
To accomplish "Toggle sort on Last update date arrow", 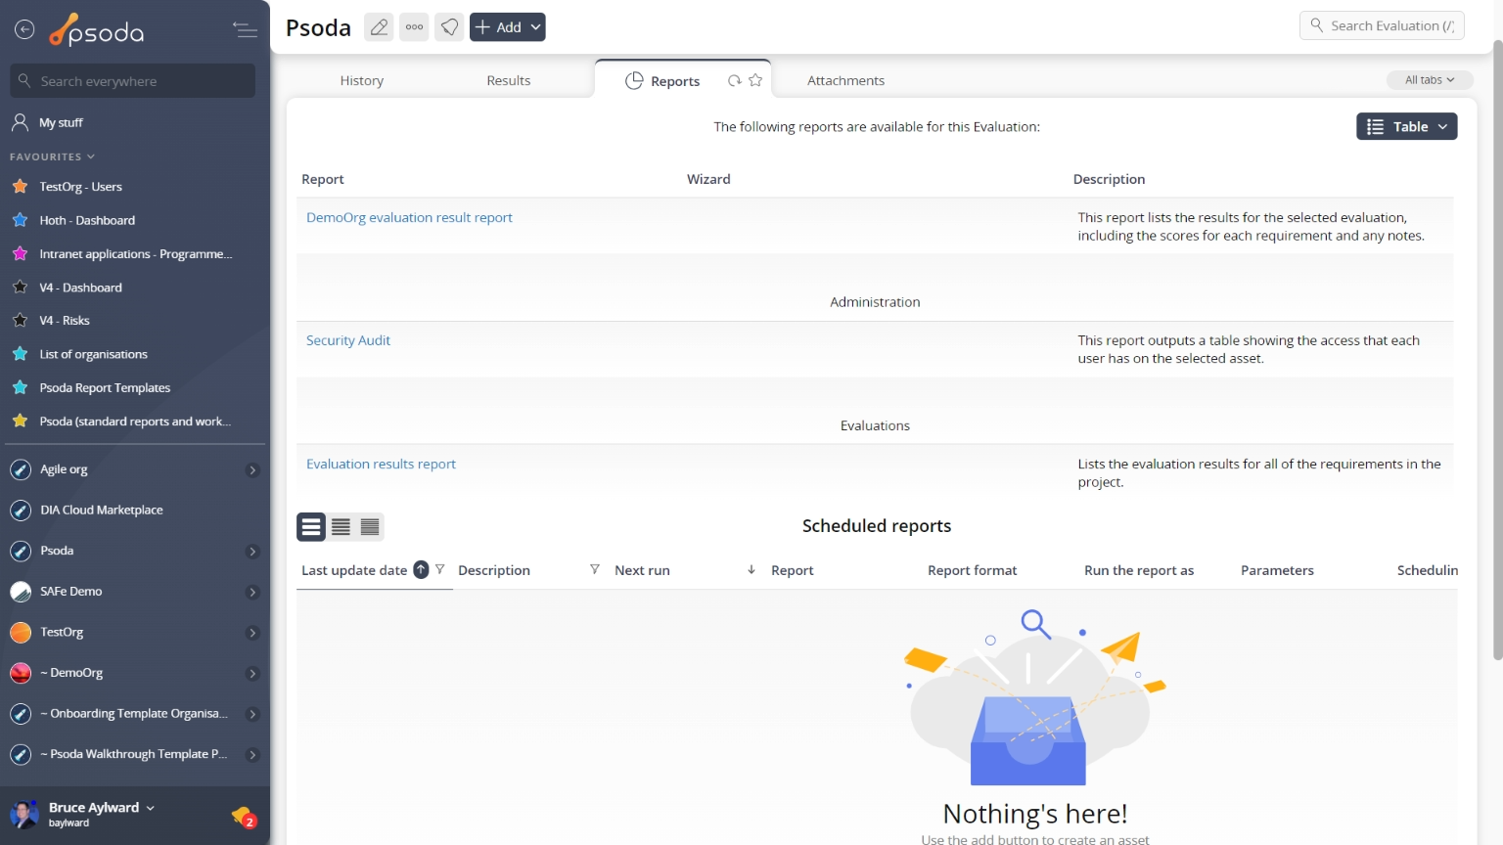I will [421, 570].
